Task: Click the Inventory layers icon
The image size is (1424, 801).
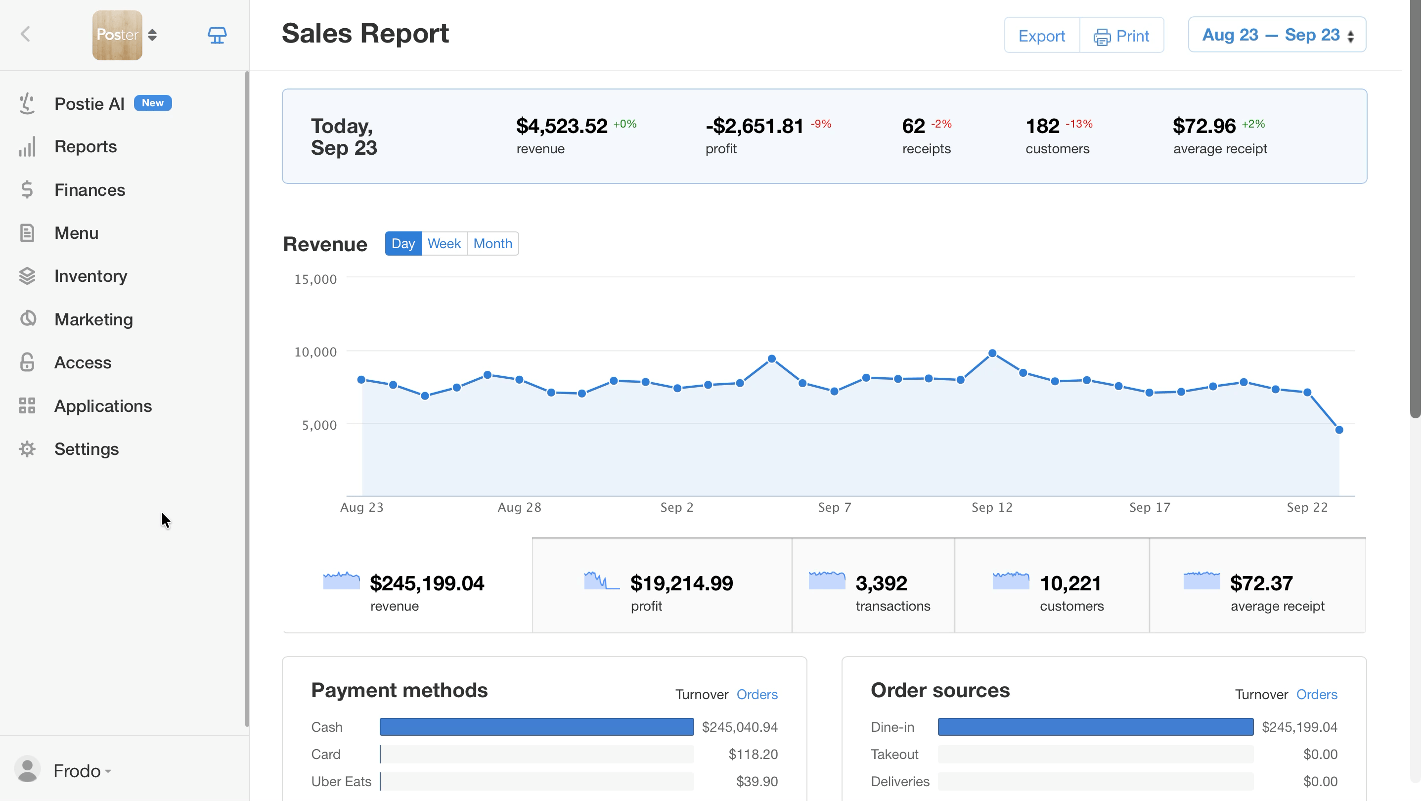Action: pos(27,276)
